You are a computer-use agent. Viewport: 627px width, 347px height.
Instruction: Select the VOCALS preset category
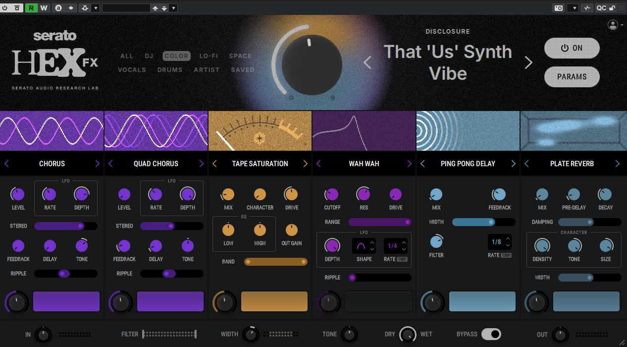pos(132,70)
